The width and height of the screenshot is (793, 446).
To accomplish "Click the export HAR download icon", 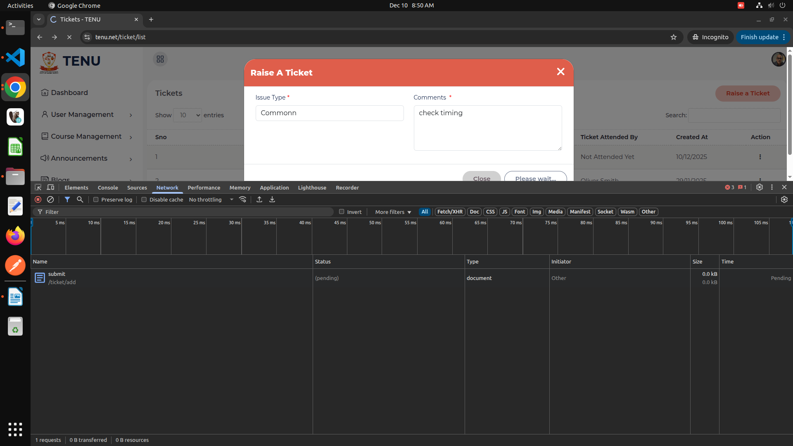I will pos(272,199).
